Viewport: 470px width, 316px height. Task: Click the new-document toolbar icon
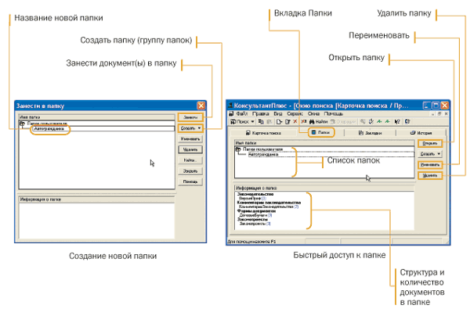coord(280,121)
